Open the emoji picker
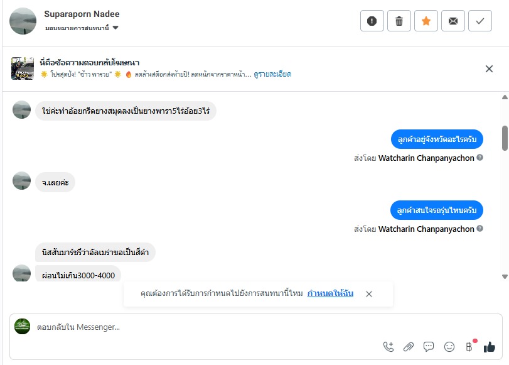Image resolution: width=509 pixels, height=365 pixels. pos(449,346)
